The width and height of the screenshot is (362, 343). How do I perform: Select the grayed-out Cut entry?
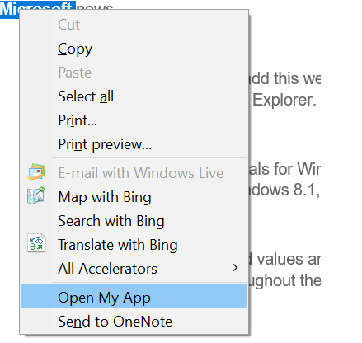(134, 25)
